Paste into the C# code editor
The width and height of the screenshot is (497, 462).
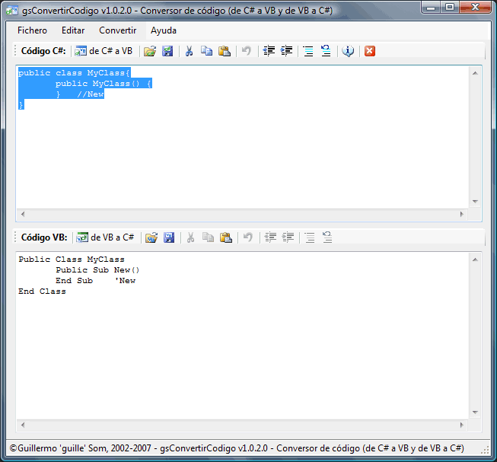point(224,51)
